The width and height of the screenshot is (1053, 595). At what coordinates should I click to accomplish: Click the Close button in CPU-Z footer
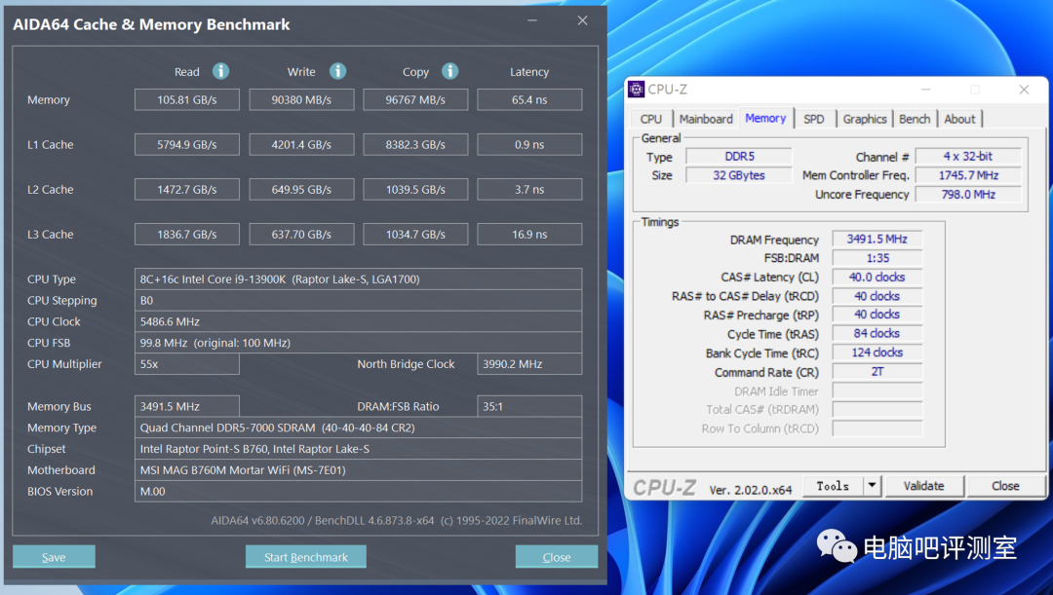coord(1005,486)
